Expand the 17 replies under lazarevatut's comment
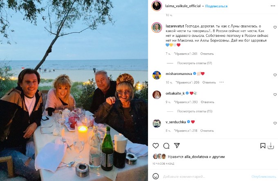 (195, 63)
